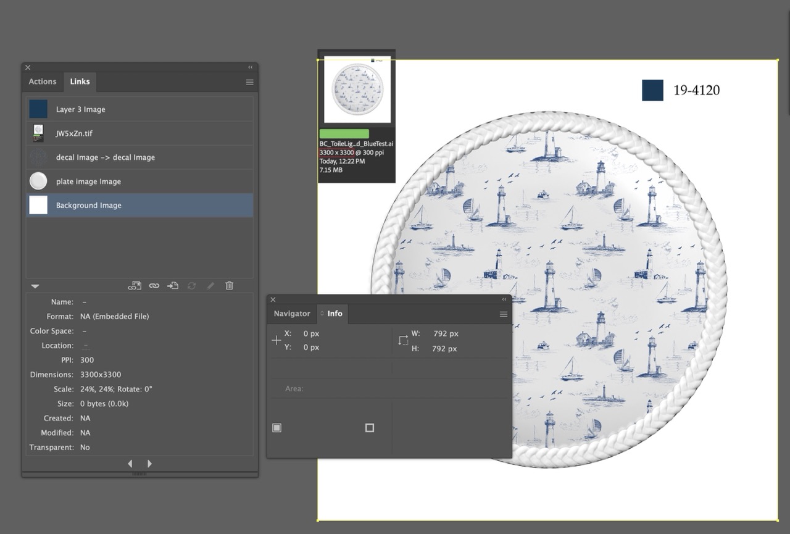Collapse the Info panel to icons
This screenshot has width=790, height=534.
coord(504,299)
